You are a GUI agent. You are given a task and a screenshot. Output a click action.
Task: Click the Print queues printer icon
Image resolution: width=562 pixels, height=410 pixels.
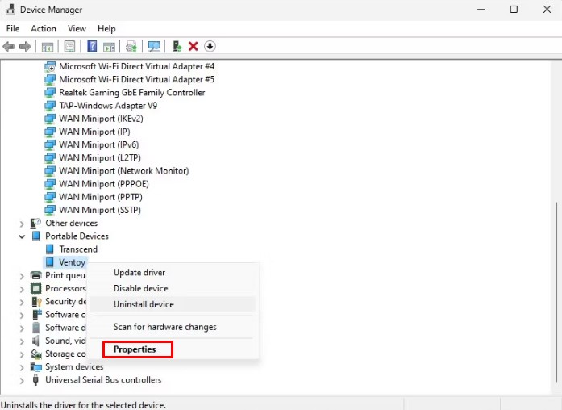pos(35,275)
